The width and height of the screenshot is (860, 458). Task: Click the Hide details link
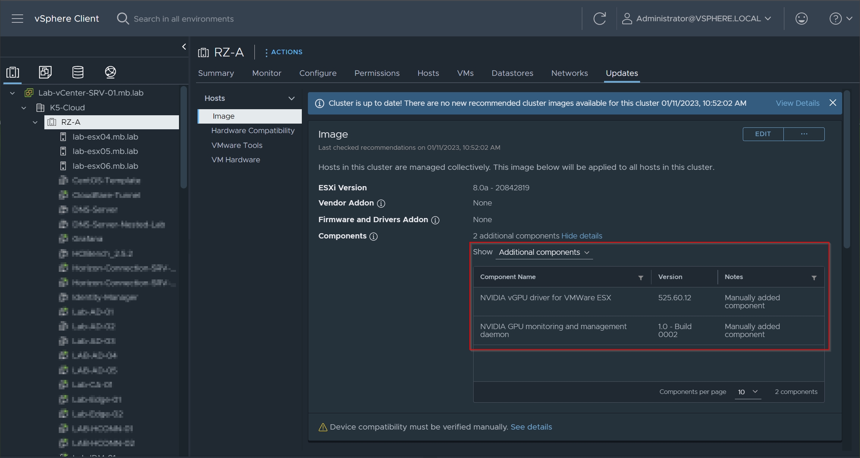(x=581, y=236)
